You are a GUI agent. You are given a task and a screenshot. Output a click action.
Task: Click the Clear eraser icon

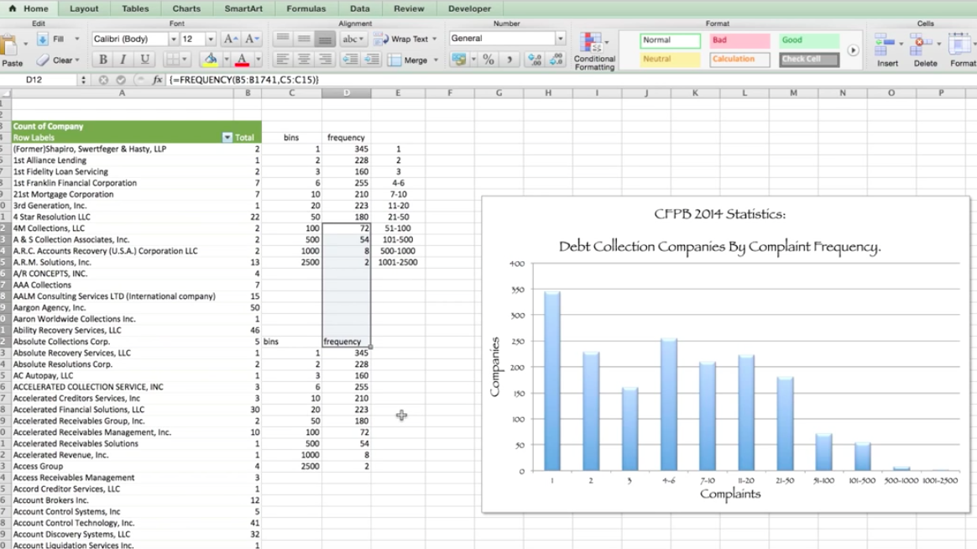coord(44,60)
